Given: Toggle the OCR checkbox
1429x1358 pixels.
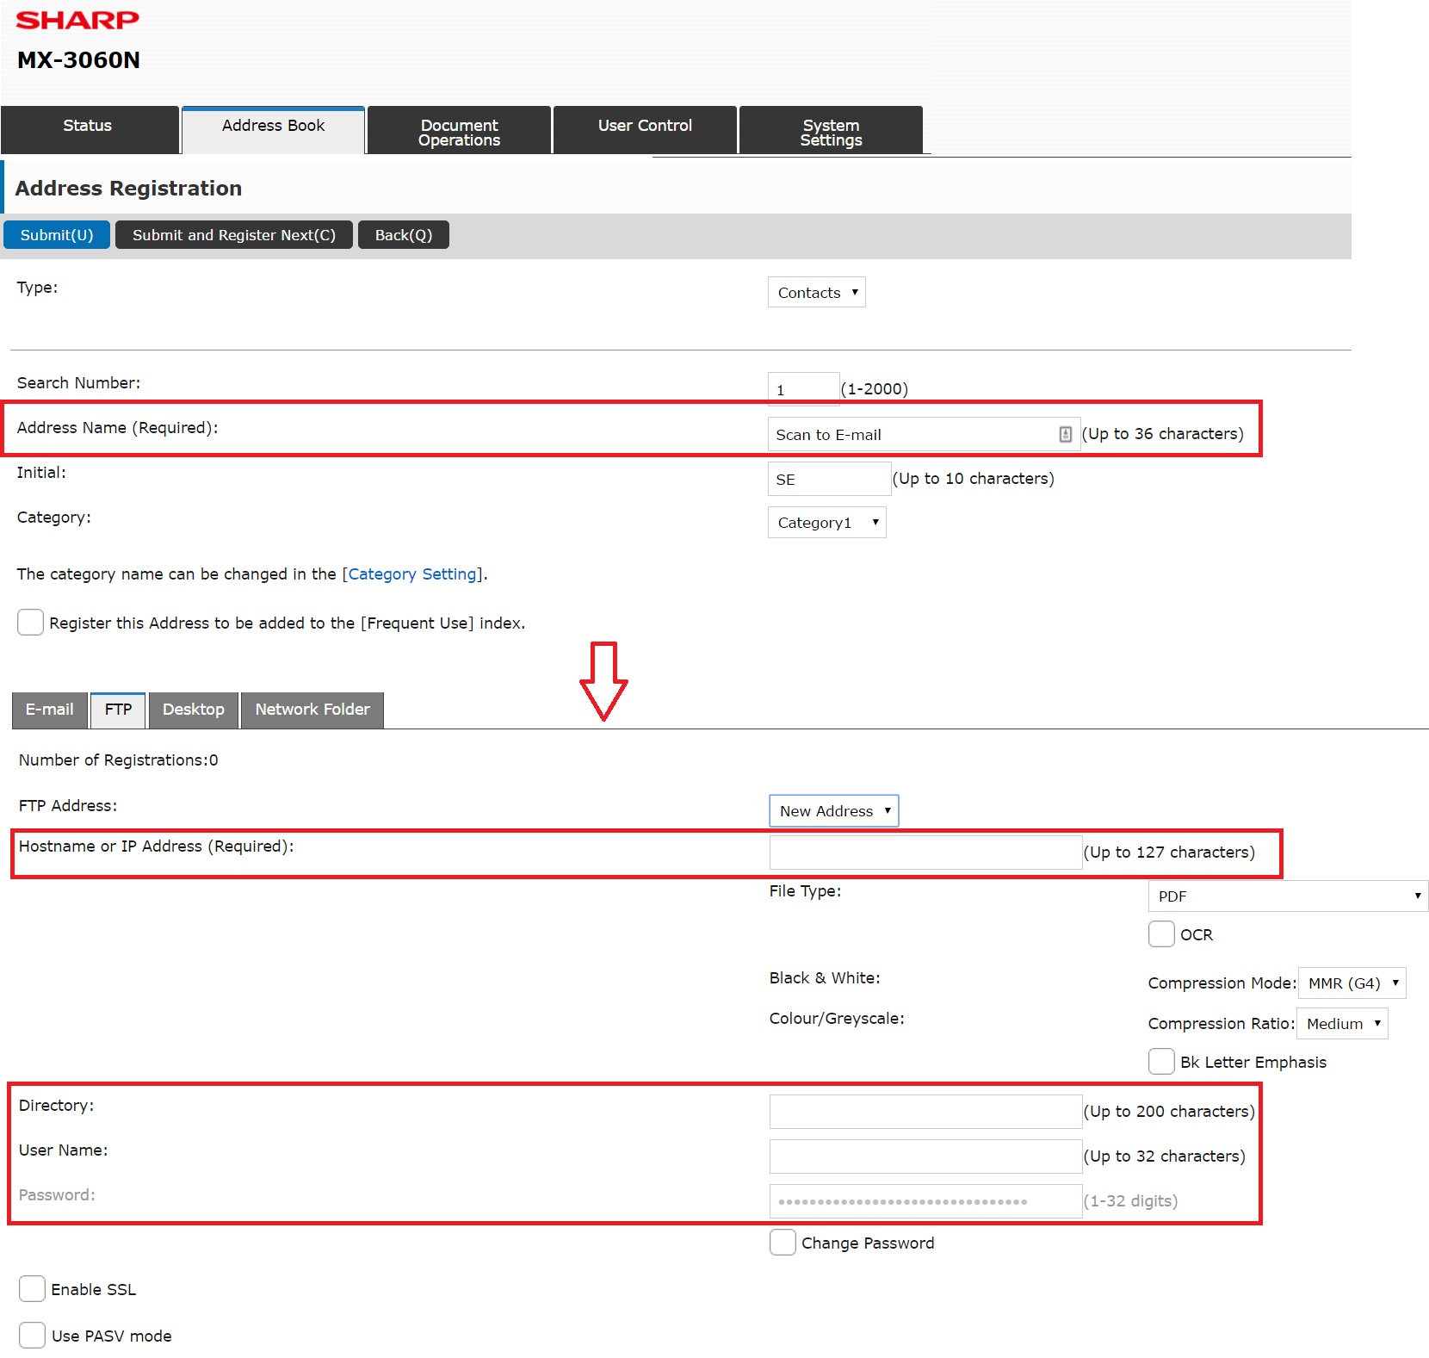Looking at the screenshot, I should point(1161,933).
